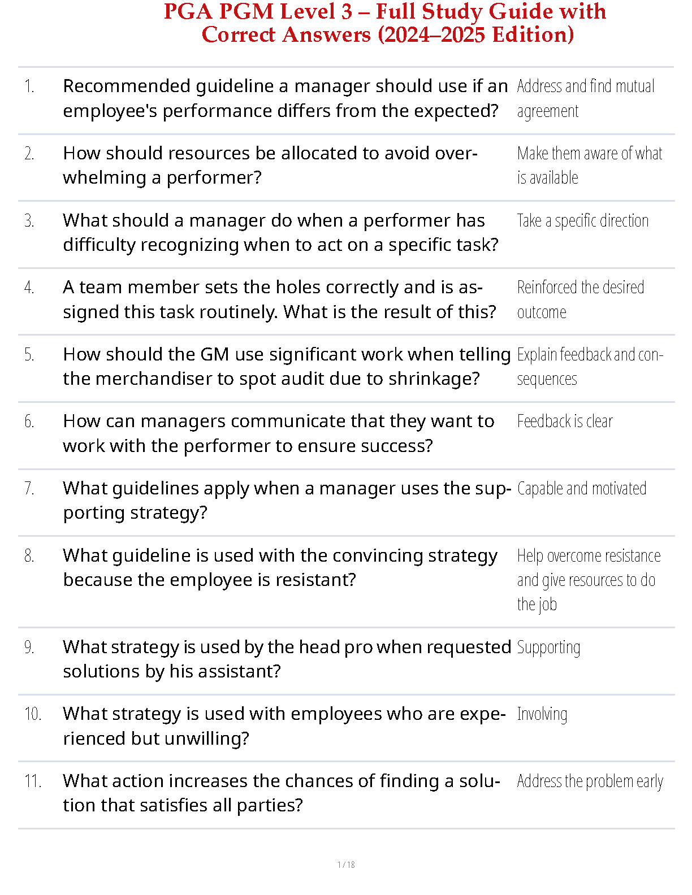The width and height of the screenshot is (692, 895).
Task: Click the answer "Explain feedback and consequences"
Action: [590, 366]
